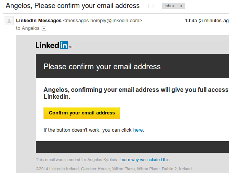Open the 'Learn why we included this' link

[x=145, y=160]
